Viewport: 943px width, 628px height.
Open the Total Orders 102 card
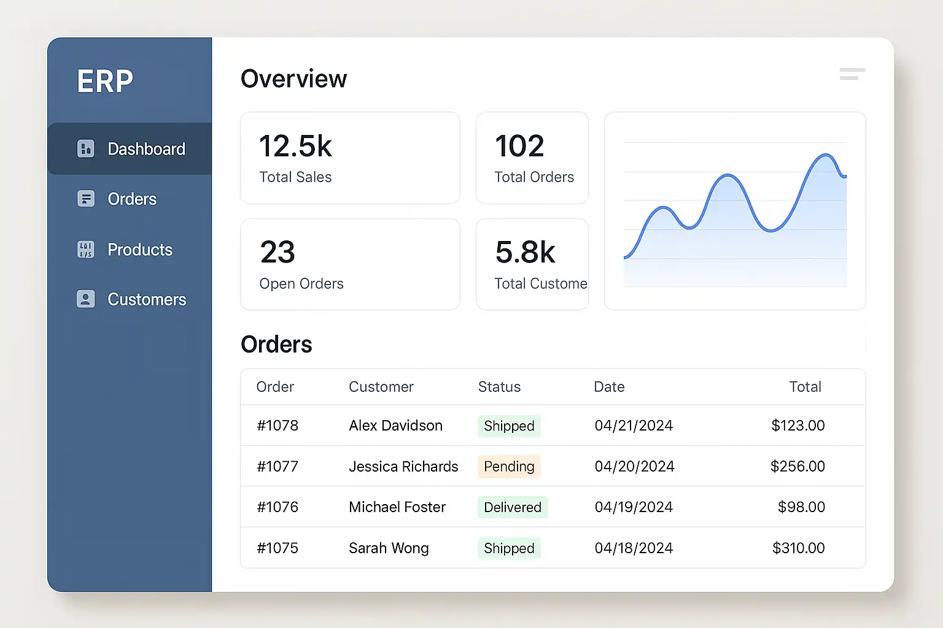(532, 158)
